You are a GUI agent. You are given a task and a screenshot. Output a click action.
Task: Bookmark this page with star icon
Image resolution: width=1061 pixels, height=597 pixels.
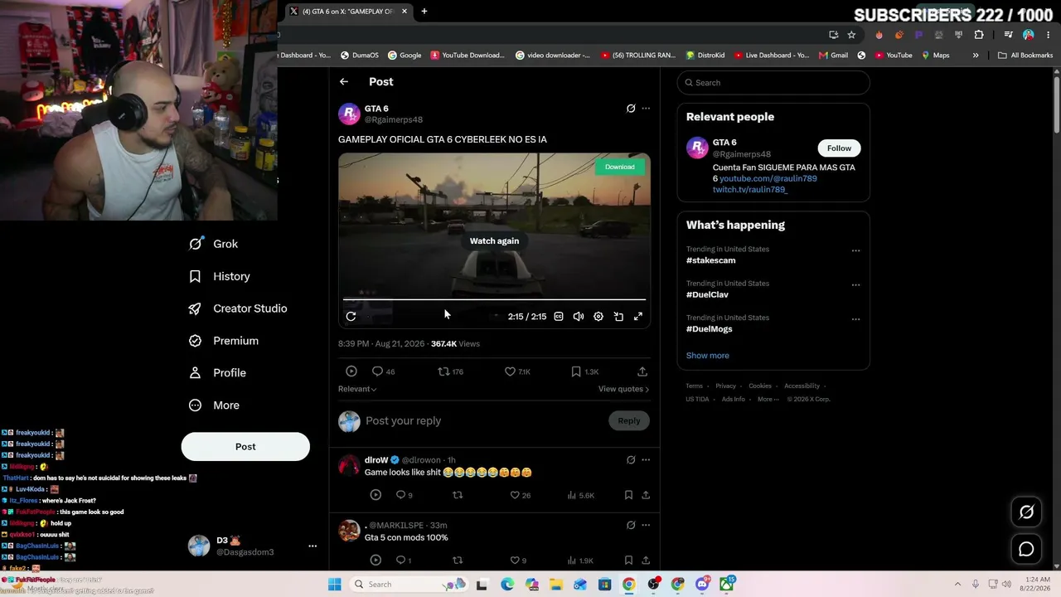[851, 35]
